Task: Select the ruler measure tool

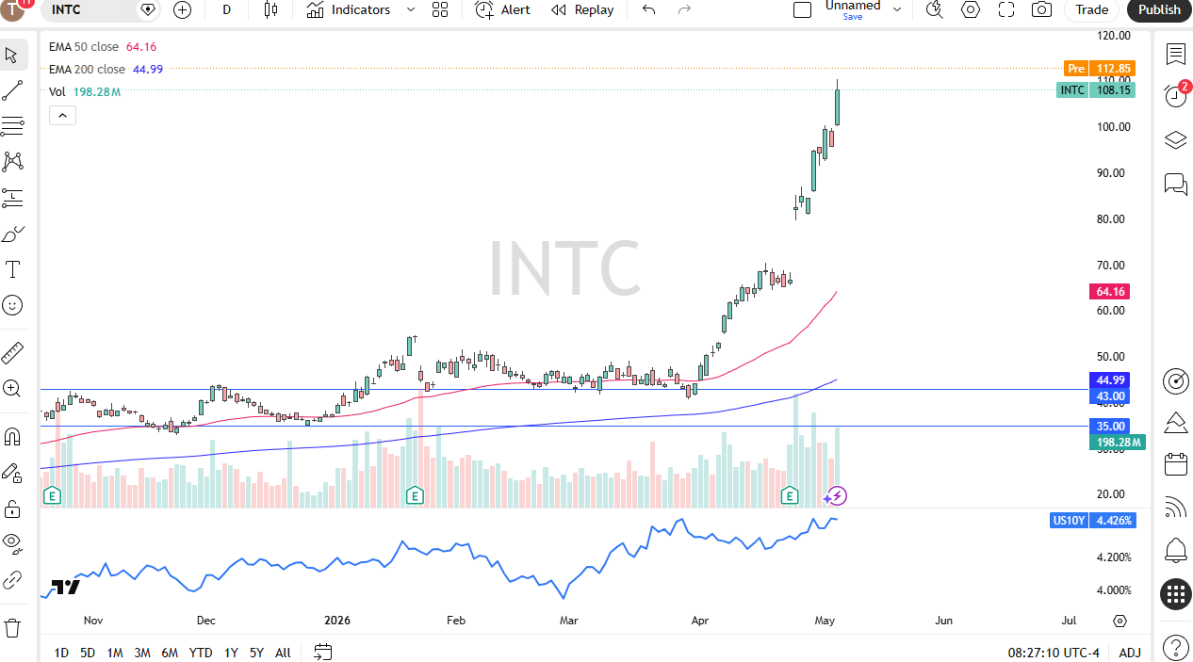Action: [x=12, y=353]
